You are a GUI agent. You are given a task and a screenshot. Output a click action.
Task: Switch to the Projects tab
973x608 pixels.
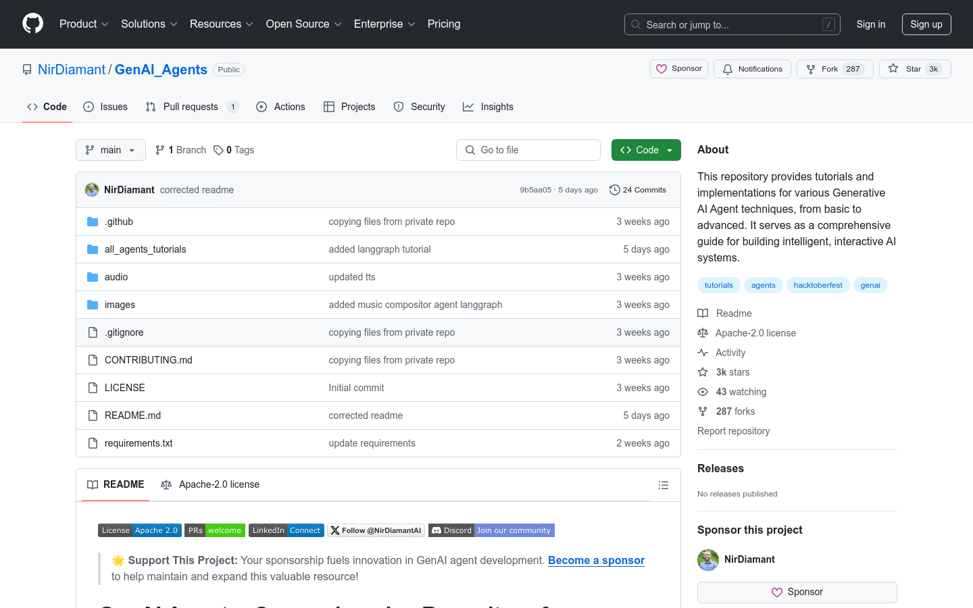point(349,107)
